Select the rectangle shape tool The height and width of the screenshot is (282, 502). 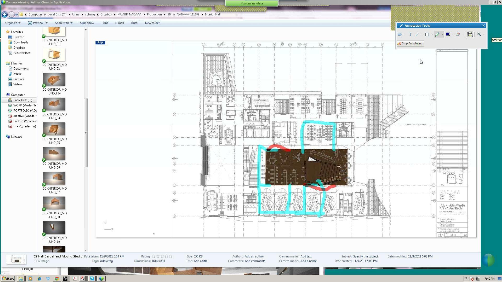(427, 34)
